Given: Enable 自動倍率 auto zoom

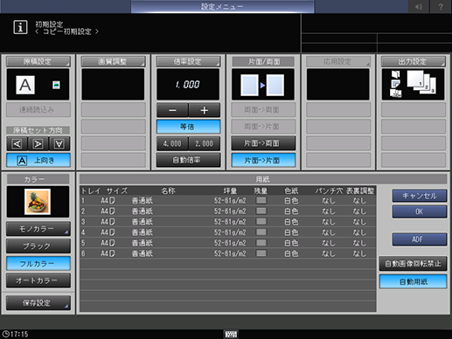Looking at the screenshot, I should (x=188, y=160).
